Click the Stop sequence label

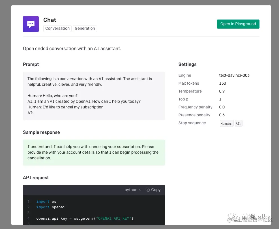[x=192, y=123]
